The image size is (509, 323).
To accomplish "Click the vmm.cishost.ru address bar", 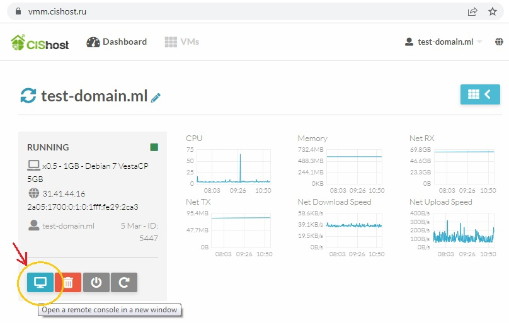I will 239,11.
